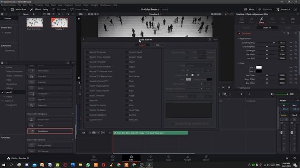This screenshot has width=300, height=168.
Task: Select the Project tab in Data Burn-In
Action: 142,45
